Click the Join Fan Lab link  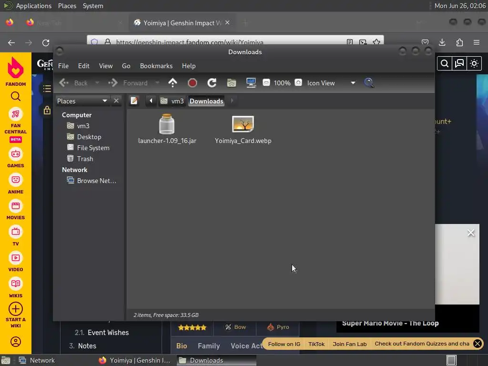(349, 344)
